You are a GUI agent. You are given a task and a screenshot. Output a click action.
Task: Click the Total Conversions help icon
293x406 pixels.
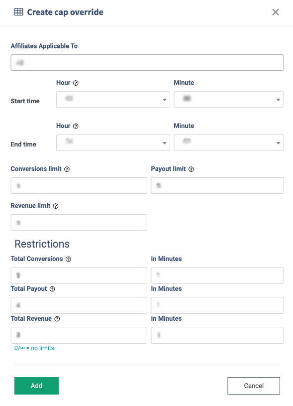coord(68,259)
